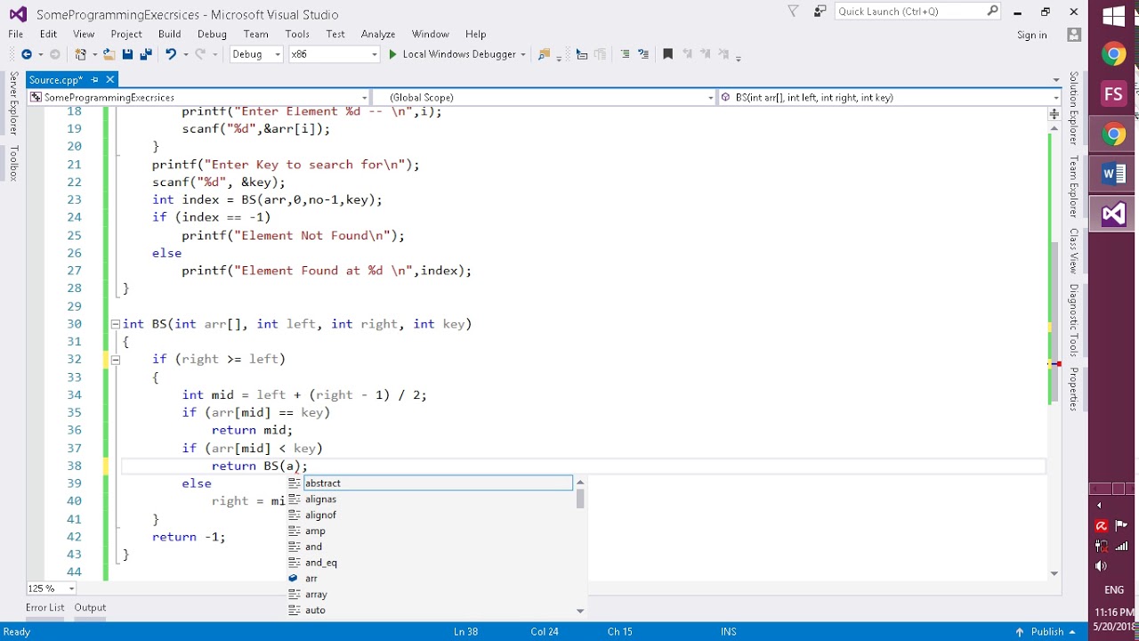This screenshot has width=1139, height=641.
Task: Click the Save All icon
Action: (144, 54)
